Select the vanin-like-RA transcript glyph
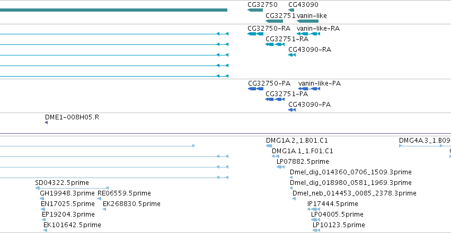This screenshot has height=233, width=451. [308, 34]
